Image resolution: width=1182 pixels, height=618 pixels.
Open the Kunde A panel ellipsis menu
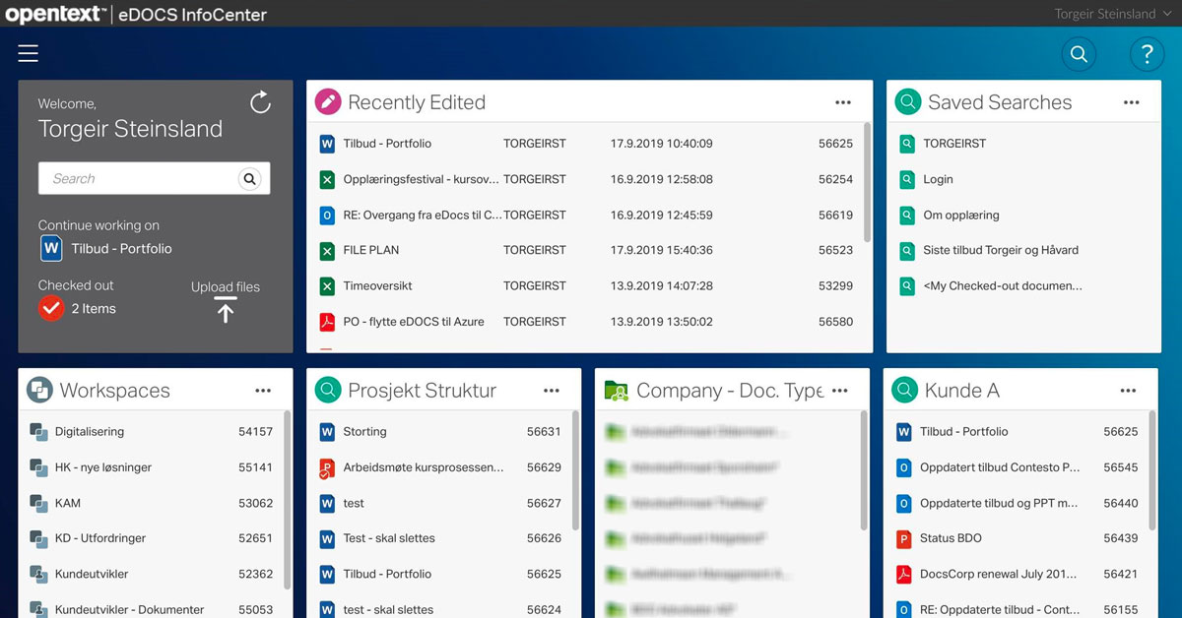(1128, 391)
